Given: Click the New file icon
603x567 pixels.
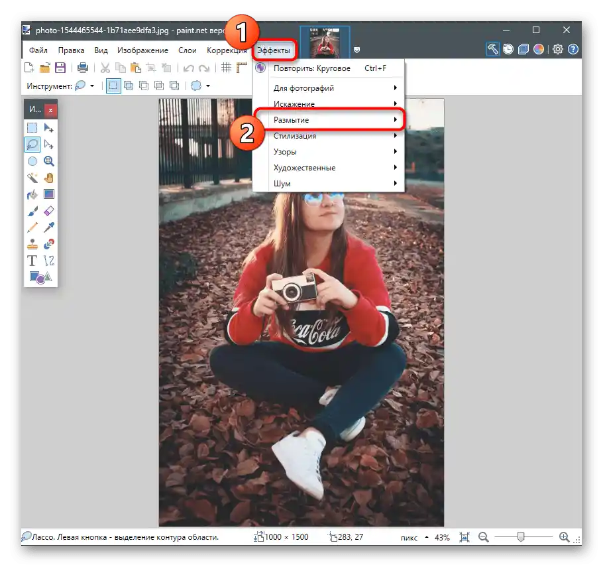Looking at the screenshot, I should pos(29,68).
